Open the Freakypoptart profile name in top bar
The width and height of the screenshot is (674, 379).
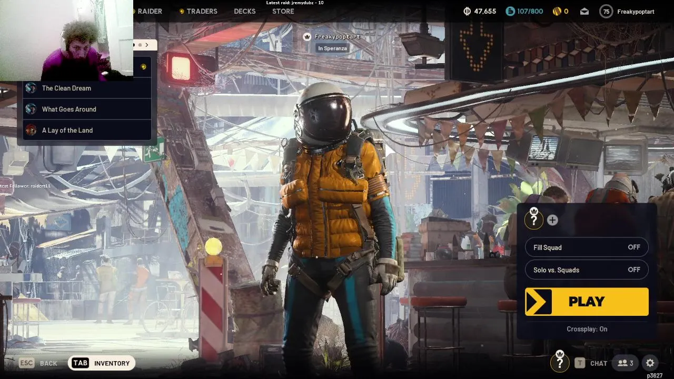[636, 11]
